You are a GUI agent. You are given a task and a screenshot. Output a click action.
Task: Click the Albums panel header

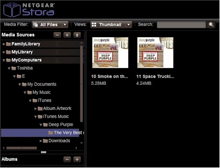point(10,159)
